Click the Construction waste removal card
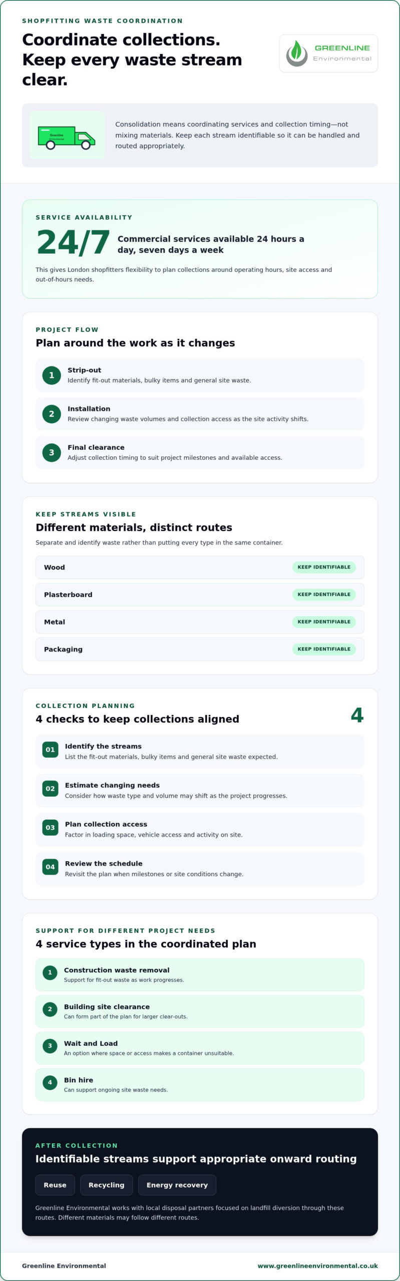The width and height of the screenshot is (400, 1281). pyautogui.click(x=200, y=975)
